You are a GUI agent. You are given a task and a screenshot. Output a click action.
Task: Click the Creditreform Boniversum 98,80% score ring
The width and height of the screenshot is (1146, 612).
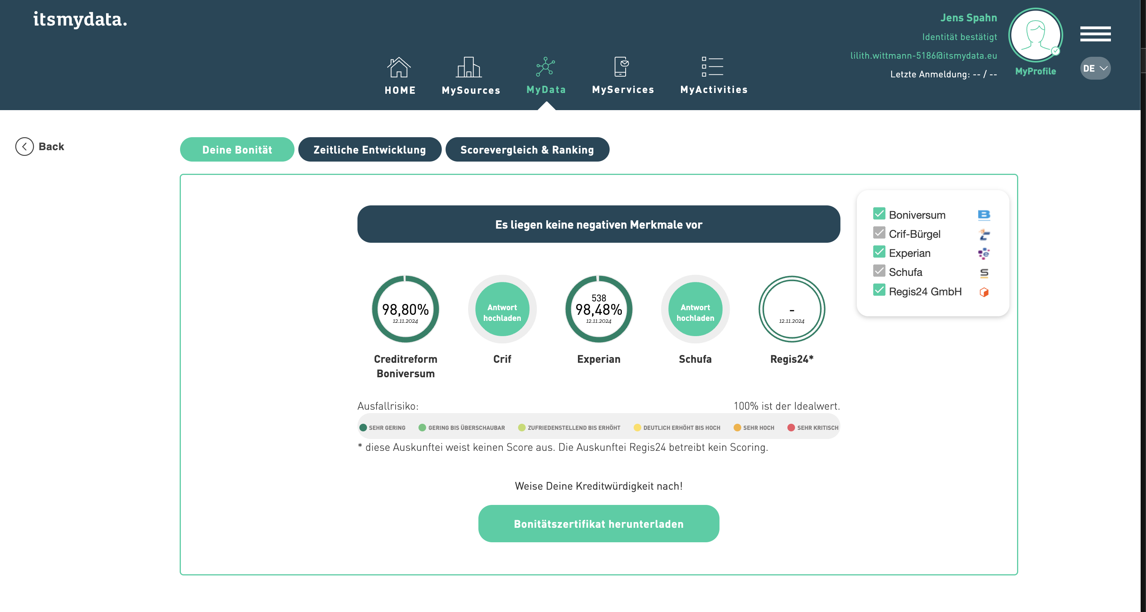tap(405, 309)
